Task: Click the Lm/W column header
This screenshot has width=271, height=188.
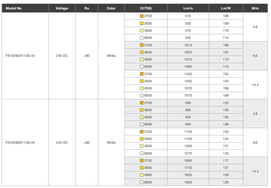Action: [226, 8]
